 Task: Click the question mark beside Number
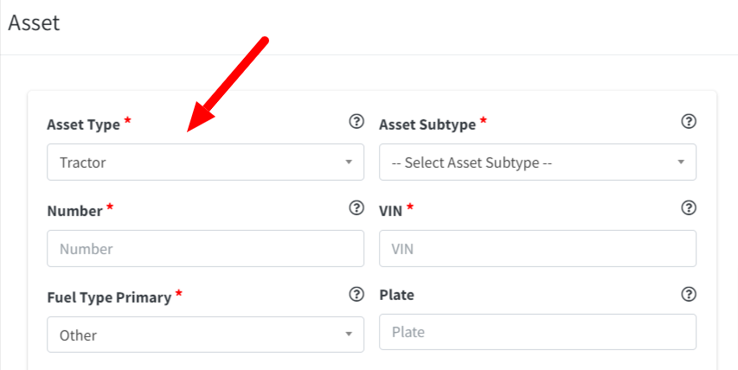tap(356, 208)
